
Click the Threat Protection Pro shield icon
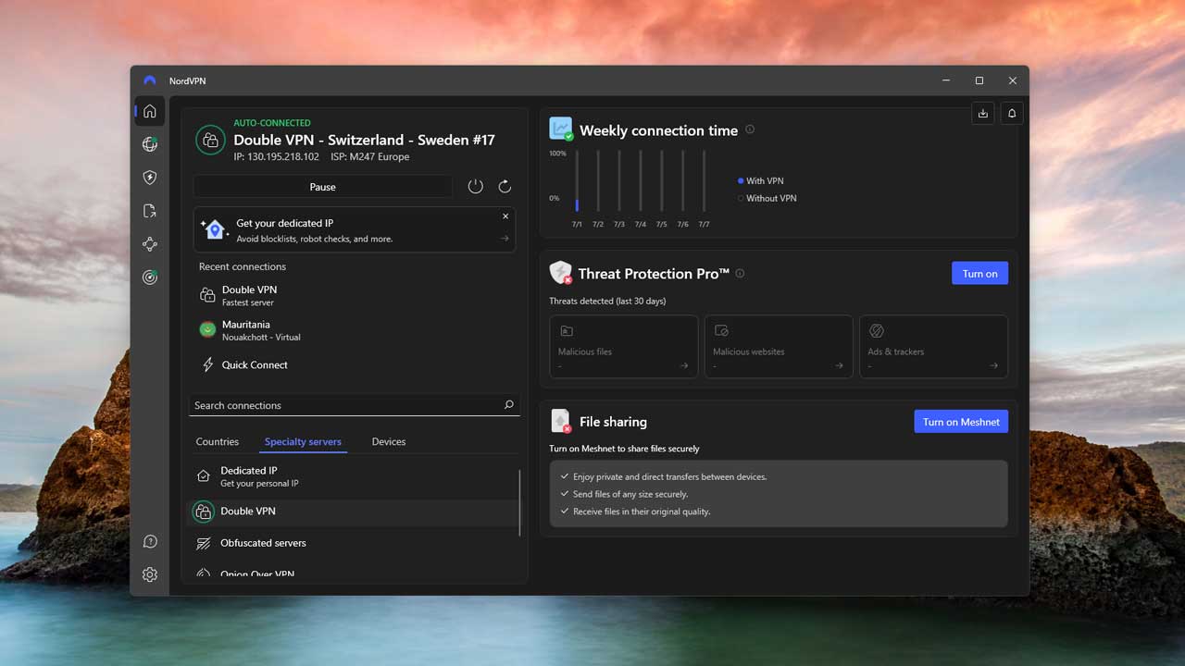[x=561, y=272]
